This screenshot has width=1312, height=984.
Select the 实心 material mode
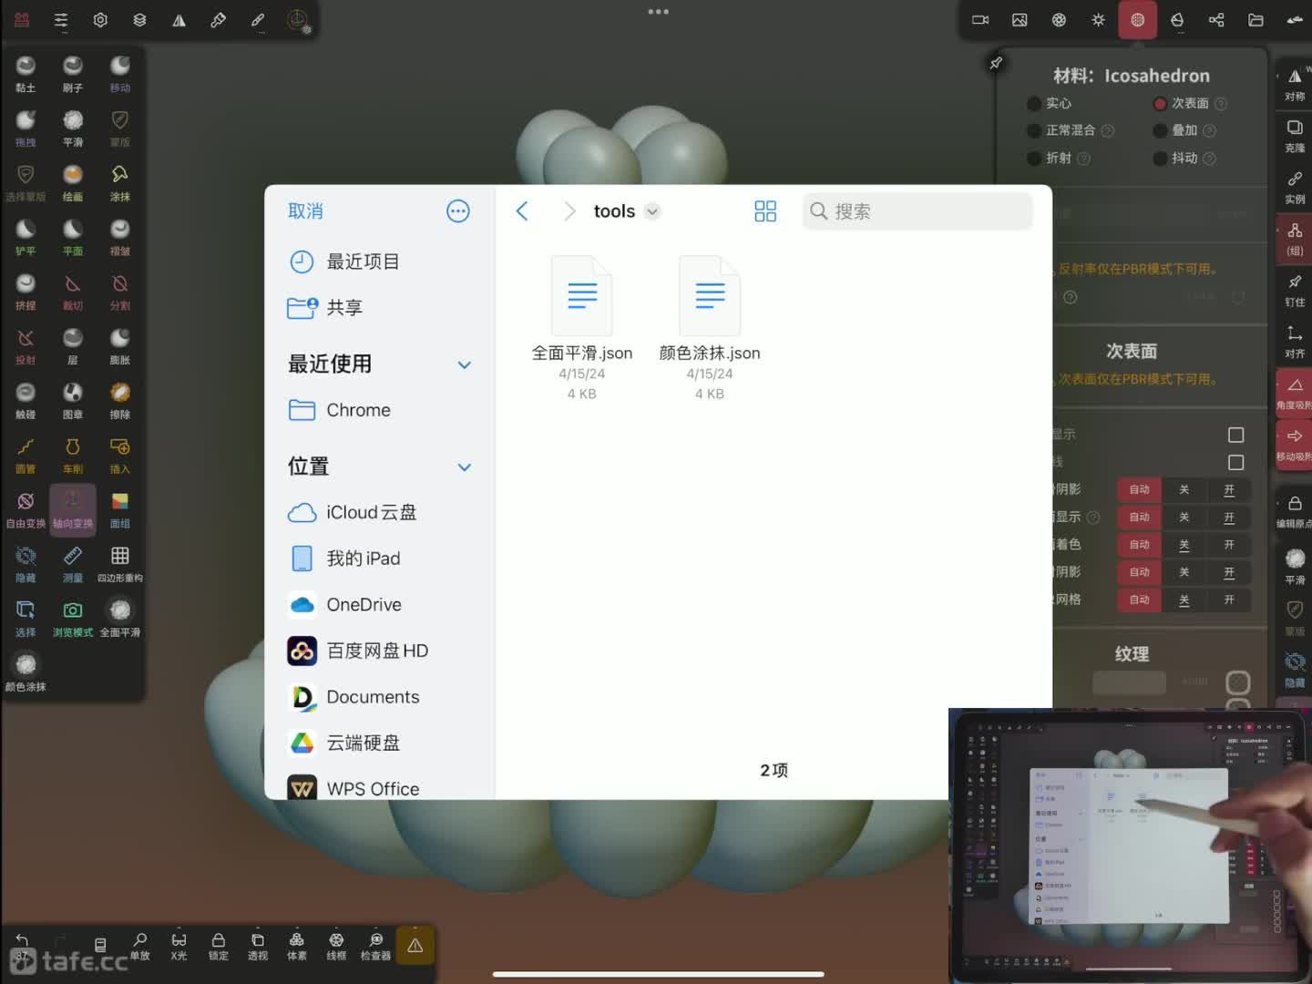click(1049, 103)
